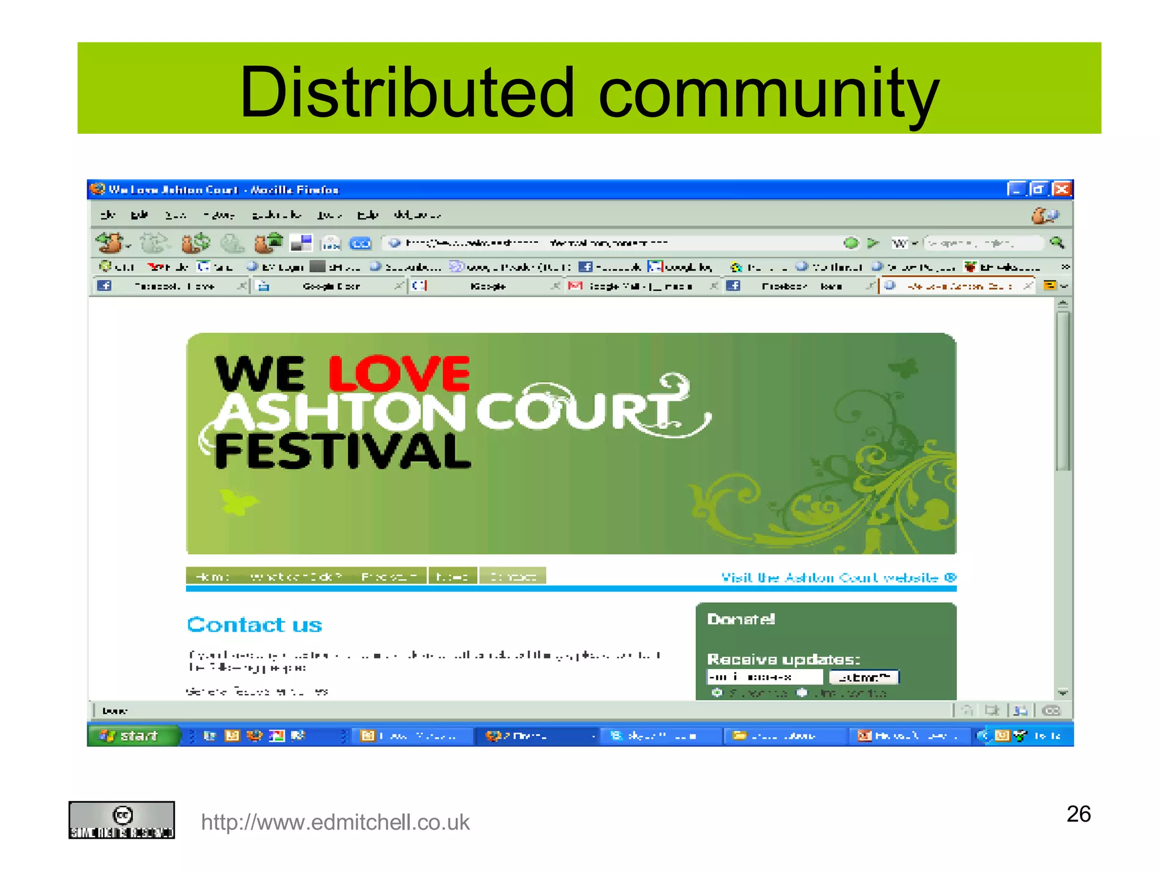The height and width of the screenshot is (871, 1161).
Task: Click the search magnifier icon
Action: [1057, 243]
